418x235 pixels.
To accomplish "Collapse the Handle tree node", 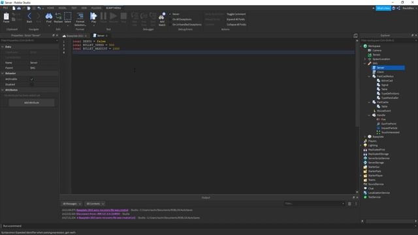I will click(x=370, y=116).
